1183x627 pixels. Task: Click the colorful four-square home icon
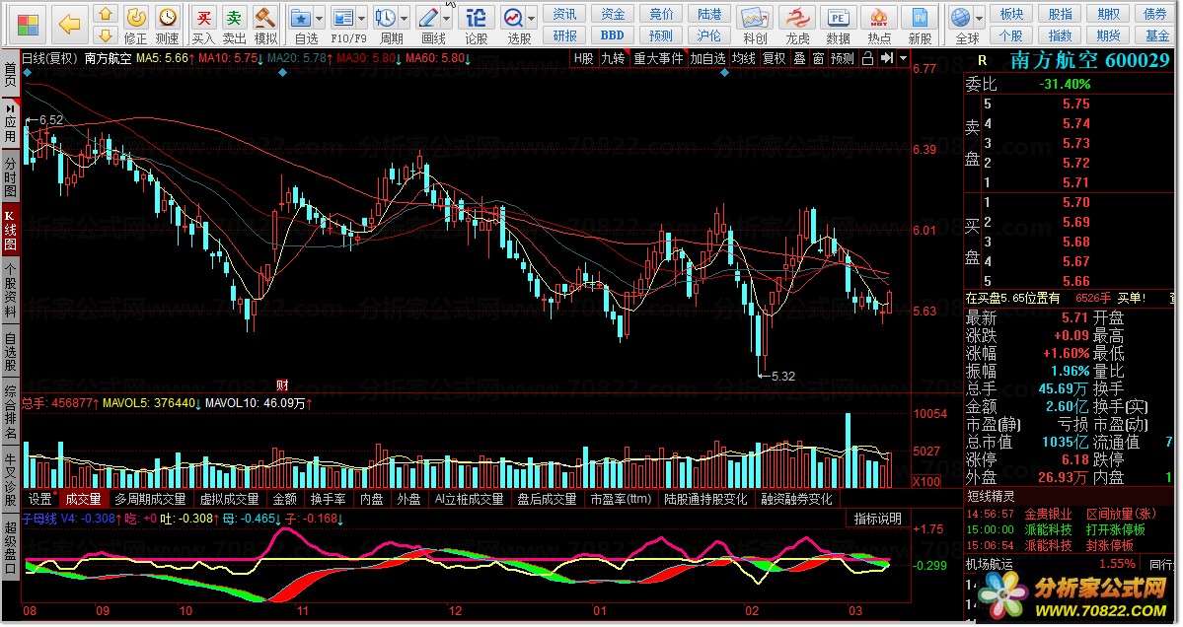(x=28, y=24)
